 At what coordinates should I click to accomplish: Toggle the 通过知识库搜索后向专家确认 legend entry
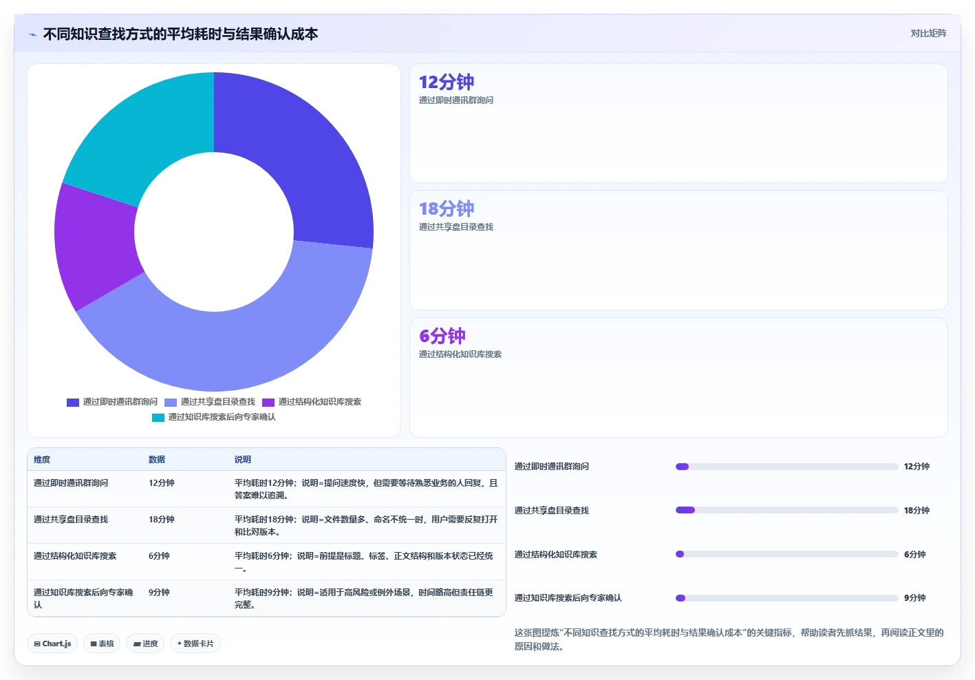click(214, 417)
